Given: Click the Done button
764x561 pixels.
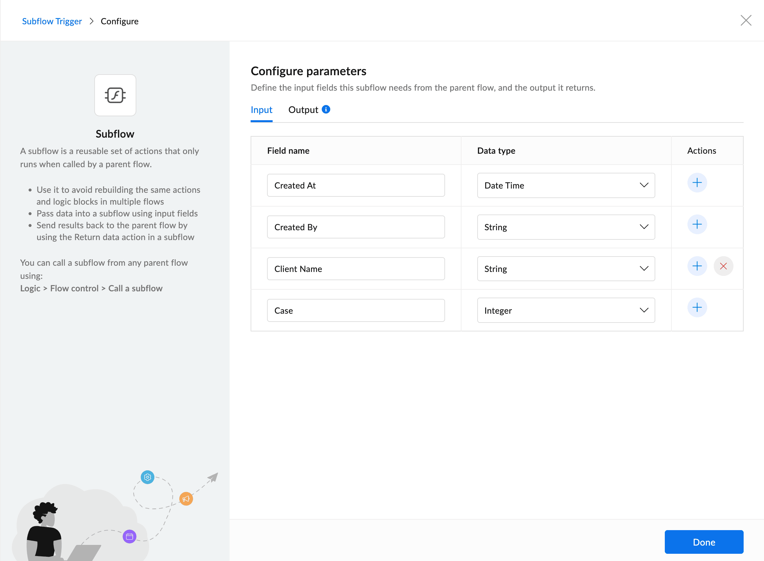Looking at the screenshot, I should [x=704, y=542].
